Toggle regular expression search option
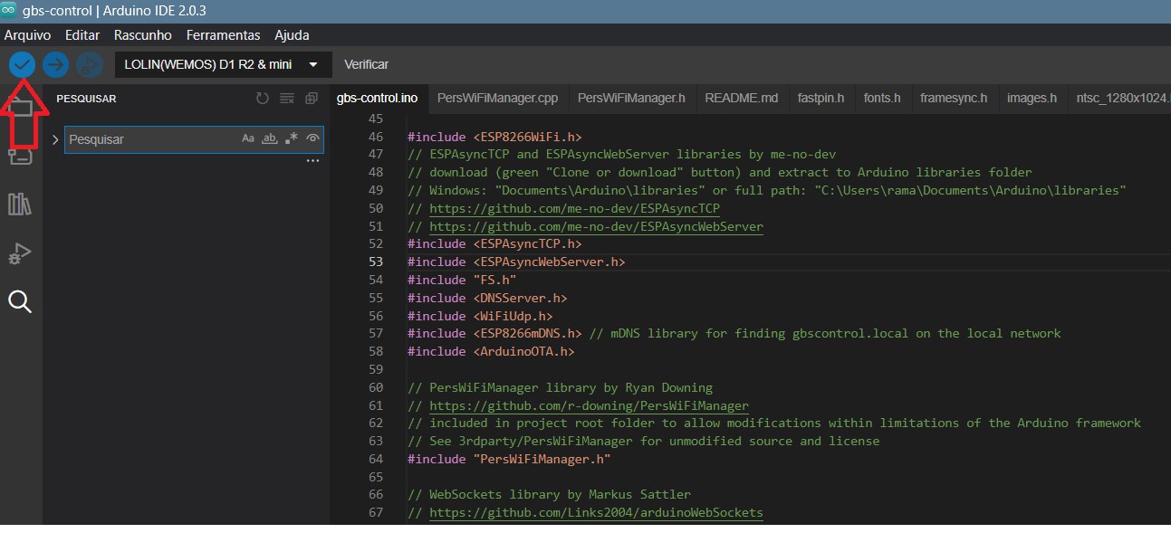Screen dimensions: 1171x533 [x=291, y=138]
